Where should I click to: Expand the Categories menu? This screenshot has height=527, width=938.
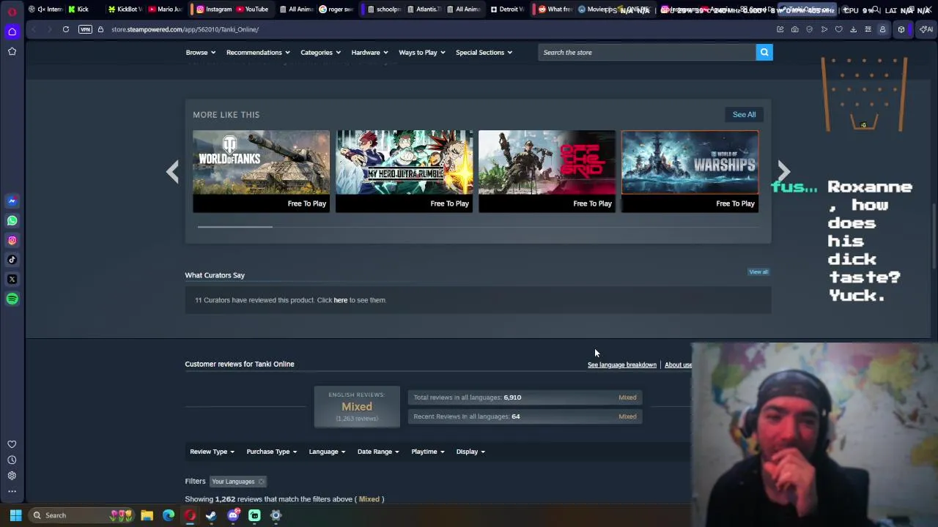click(320, 52)
